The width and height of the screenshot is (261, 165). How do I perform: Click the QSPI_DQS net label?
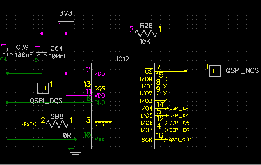pyautogui.click(x=46, y=101)
